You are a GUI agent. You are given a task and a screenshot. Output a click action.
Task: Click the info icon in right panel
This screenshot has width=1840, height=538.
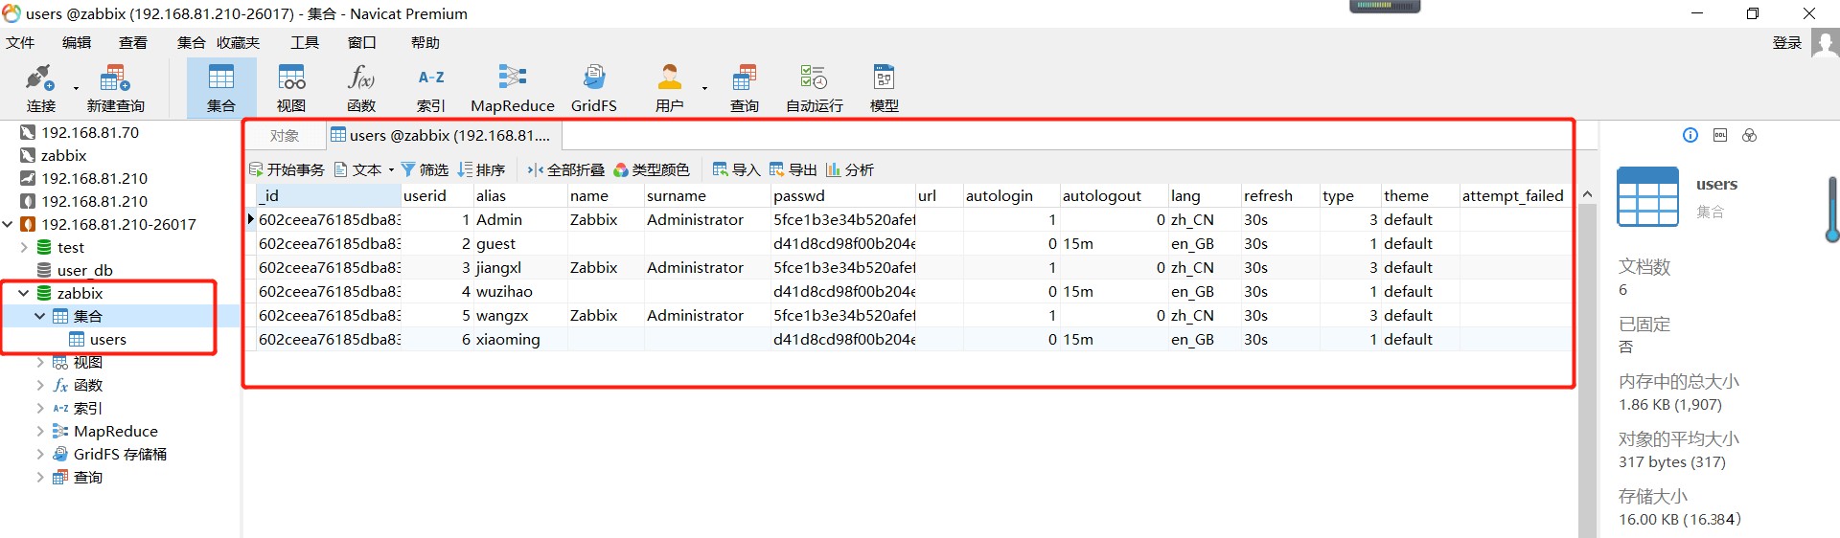(x=1690, y=135)
